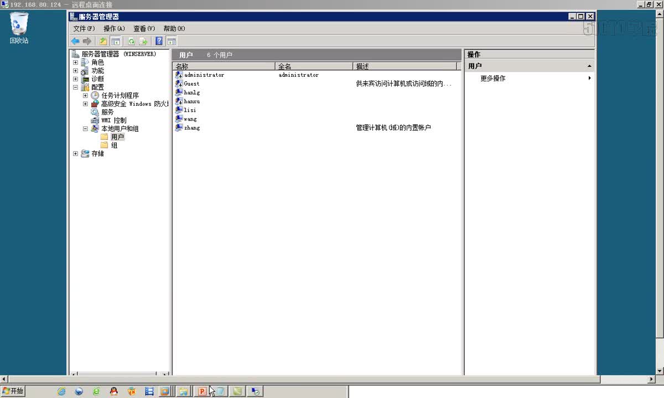
Task: Click the Server Manager title bar icon
Action: click(x=74, y=17)
